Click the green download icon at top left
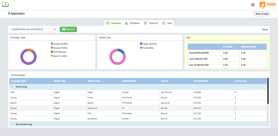Image resolution: width=278 pixels, height=136 pixels. pos(6,4)
